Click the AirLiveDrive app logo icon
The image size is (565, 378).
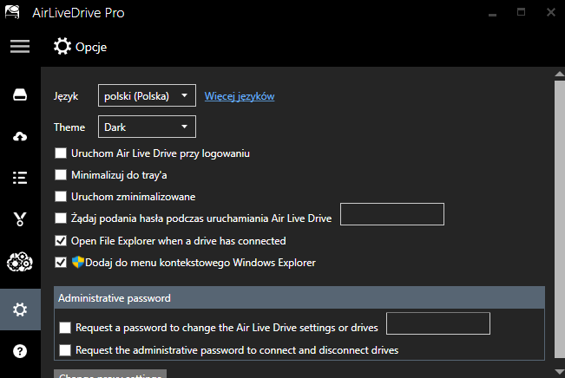pos(12,12)
